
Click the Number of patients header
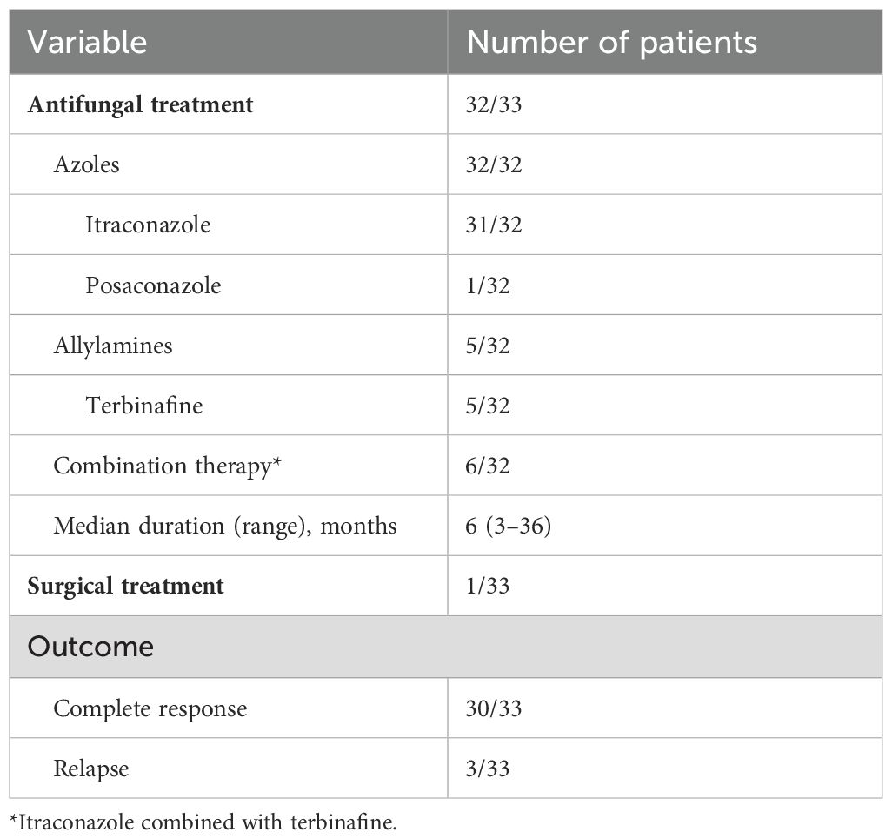[611, 43]
